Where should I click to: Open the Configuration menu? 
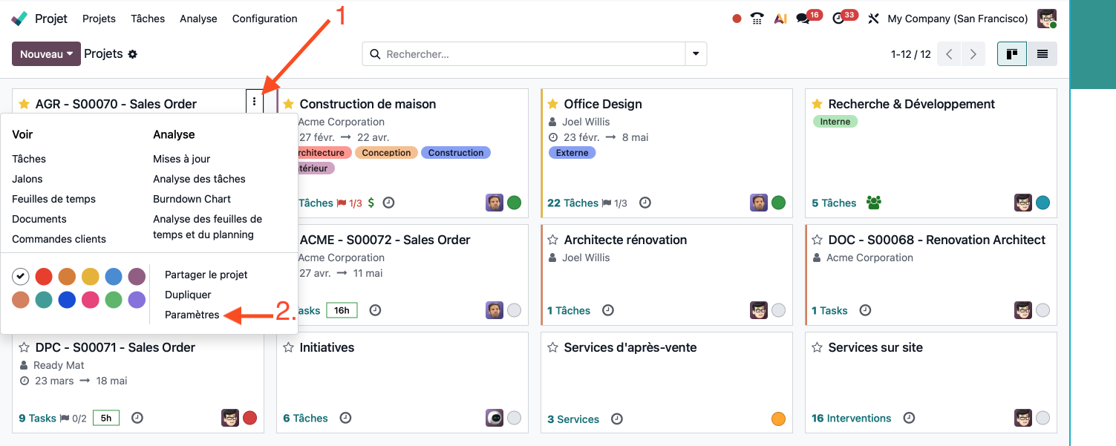pos(264,19)
